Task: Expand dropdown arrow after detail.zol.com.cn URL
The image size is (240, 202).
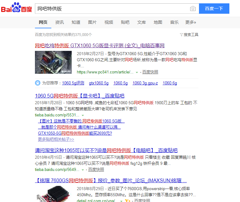Action: point(121,201)
